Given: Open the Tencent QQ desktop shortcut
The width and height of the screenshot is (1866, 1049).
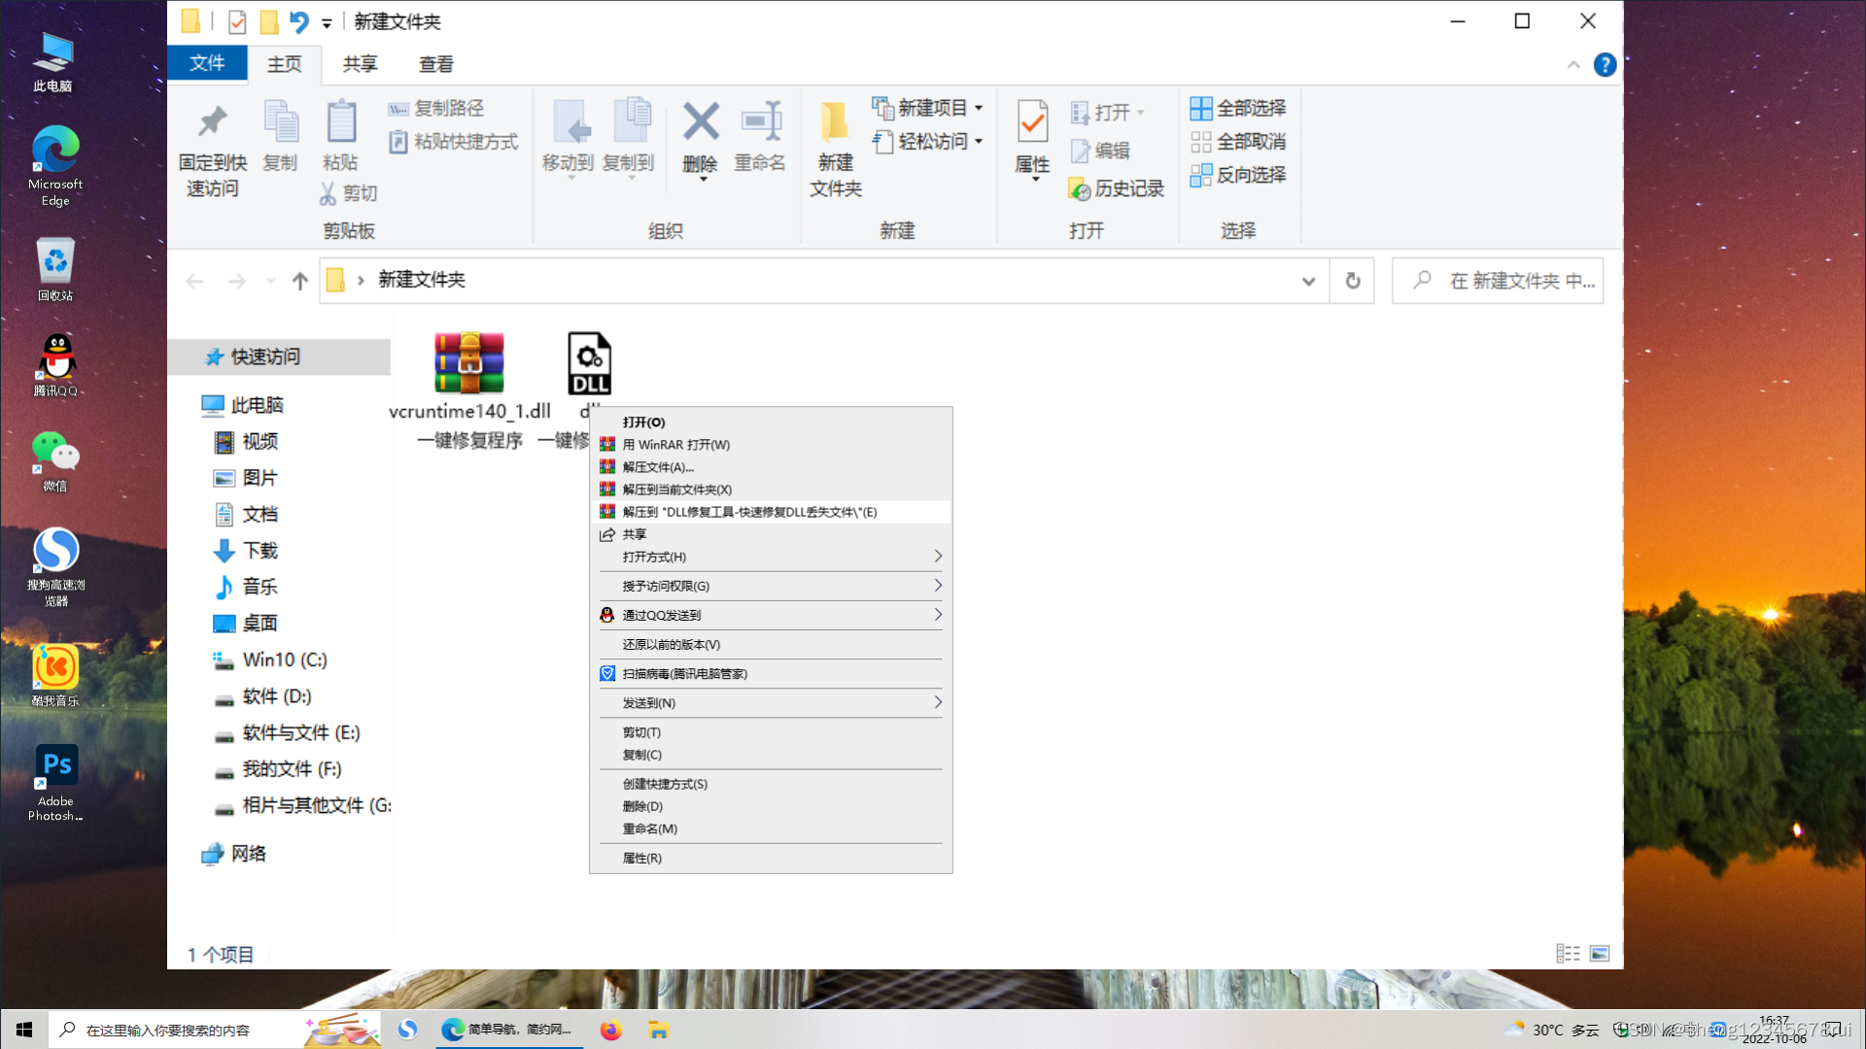Looking at the screenshot, I should click(56, 365).
